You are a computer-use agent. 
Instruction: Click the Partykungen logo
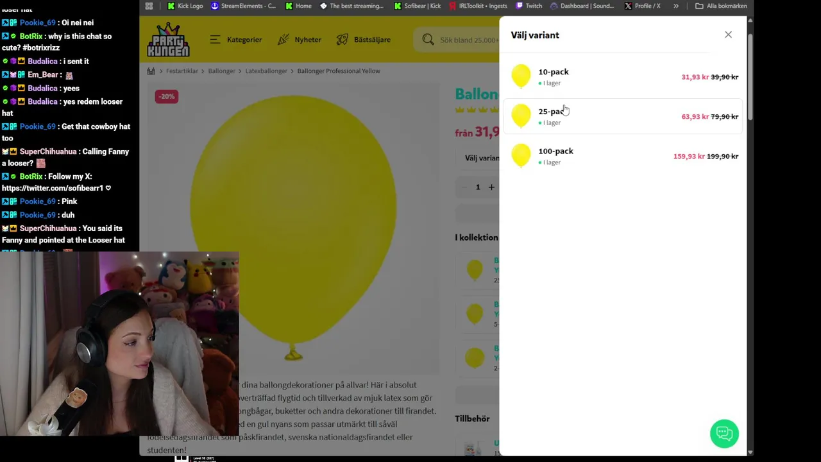tap(168, 39)
